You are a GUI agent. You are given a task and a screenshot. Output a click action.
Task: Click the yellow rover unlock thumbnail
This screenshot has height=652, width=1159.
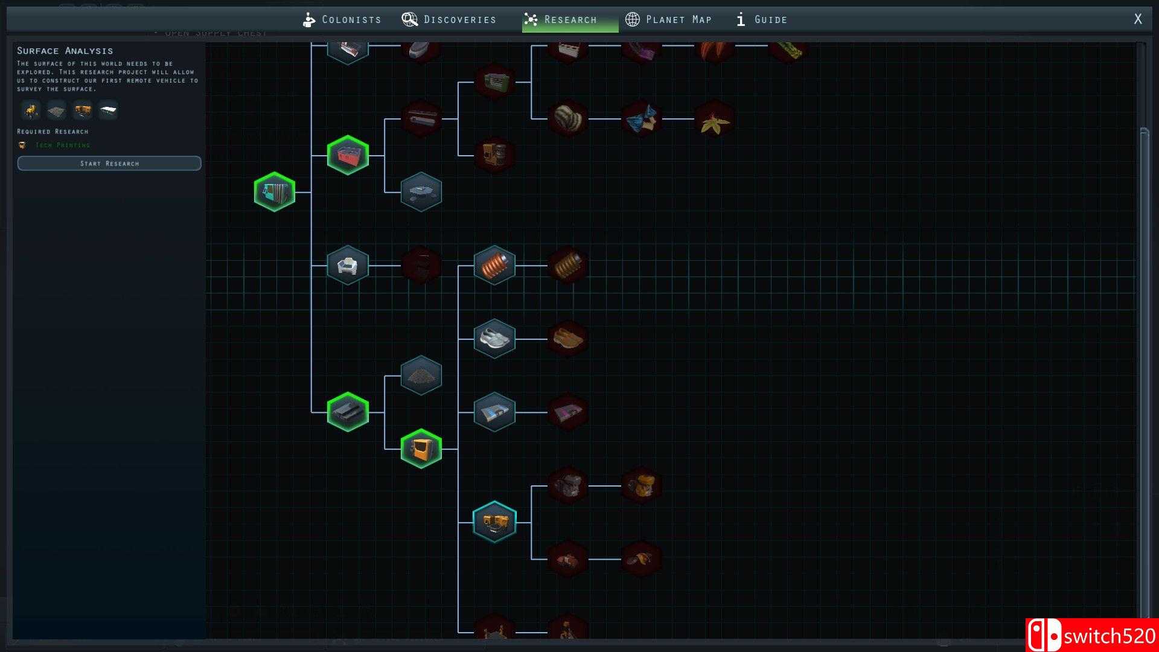click(30, 110)
